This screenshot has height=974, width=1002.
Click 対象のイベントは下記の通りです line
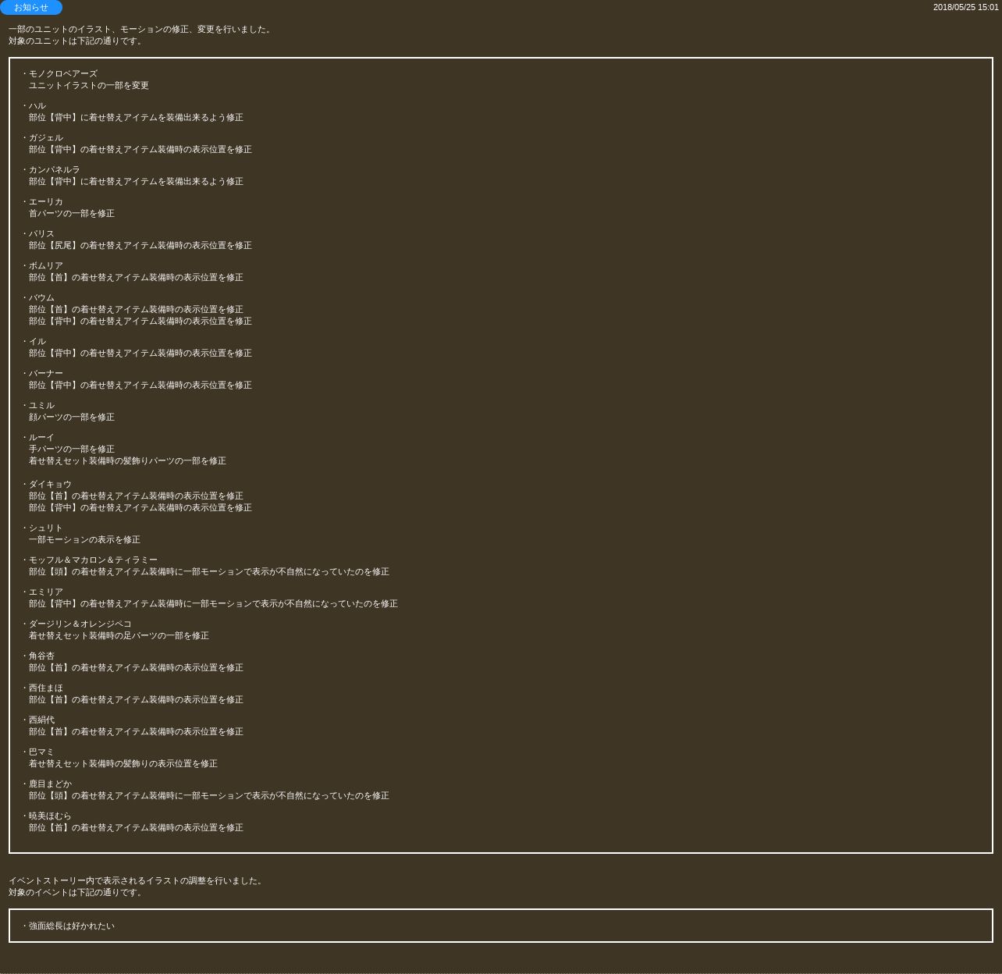point(76,893)
